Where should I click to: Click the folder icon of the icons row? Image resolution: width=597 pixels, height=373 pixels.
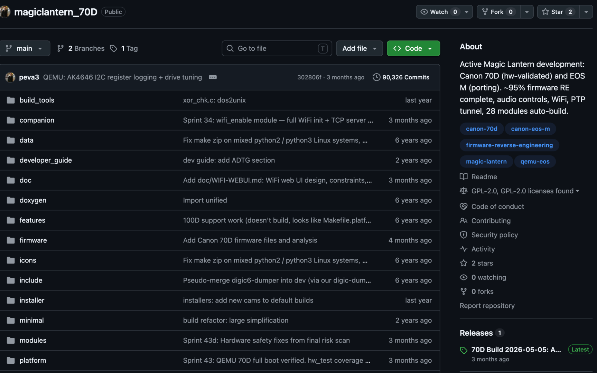[x=11, y=260]
